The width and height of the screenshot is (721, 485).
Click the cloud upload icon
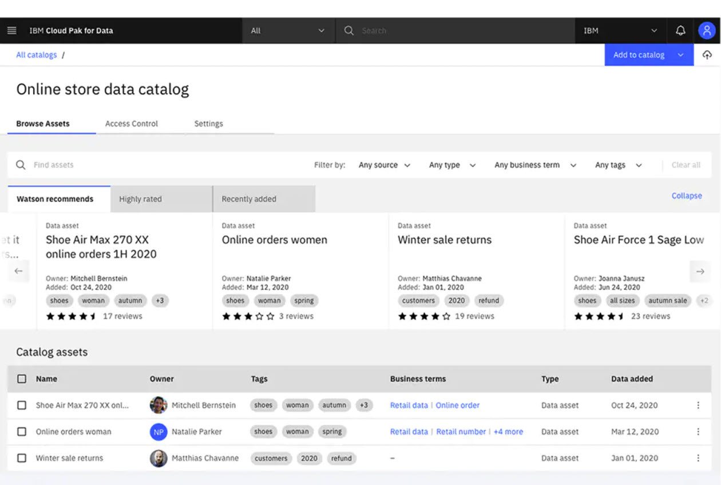(707, 55)
